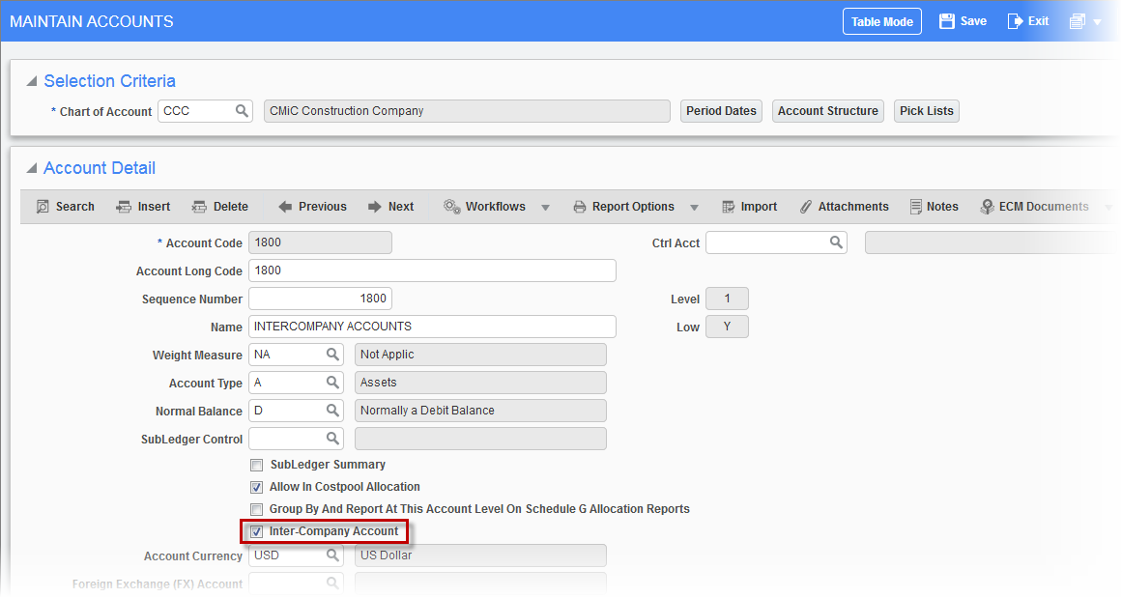
Task: Expand the Workflows dropdown arrow
Action: [545, 208]
